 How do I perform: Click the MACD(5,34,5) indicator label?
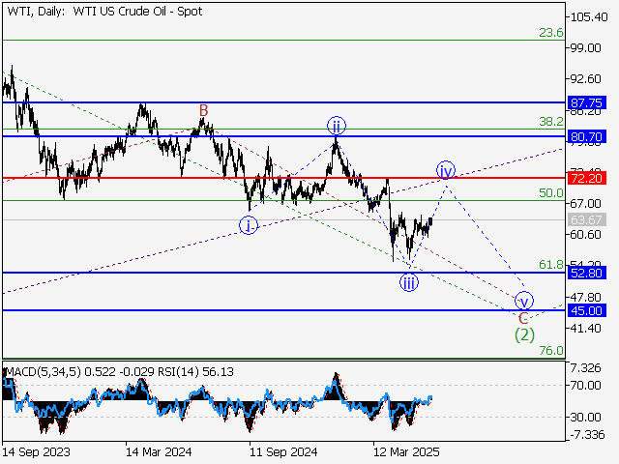click(x=41, y=372)
